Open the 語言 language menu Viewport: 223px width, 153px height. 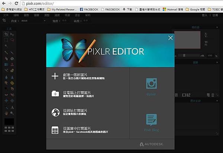[x=77, y=15]
